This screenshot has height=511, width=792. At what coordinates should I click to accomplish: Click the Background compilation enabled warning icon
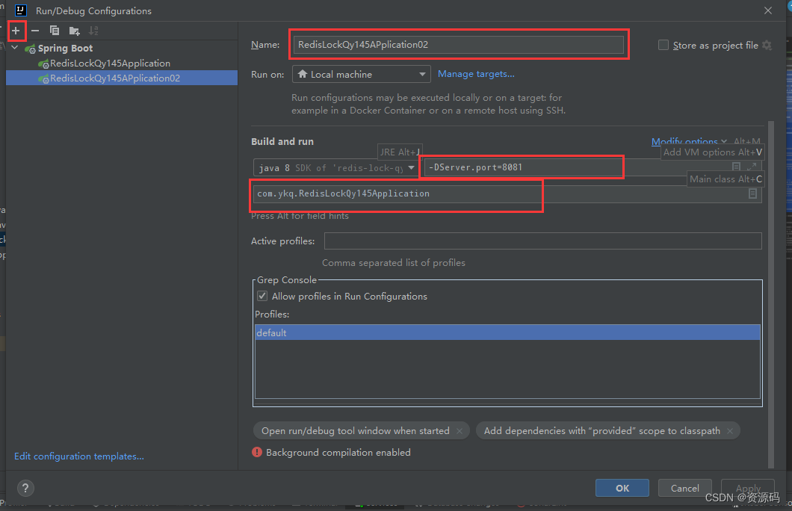click(x=256, y=452)
